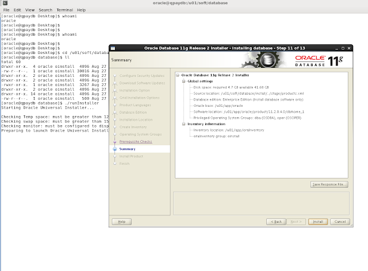Collapse the Oracle Database 11g Release 2 Installer node
This screenshot has width=368, height=271.
point(178,75)
